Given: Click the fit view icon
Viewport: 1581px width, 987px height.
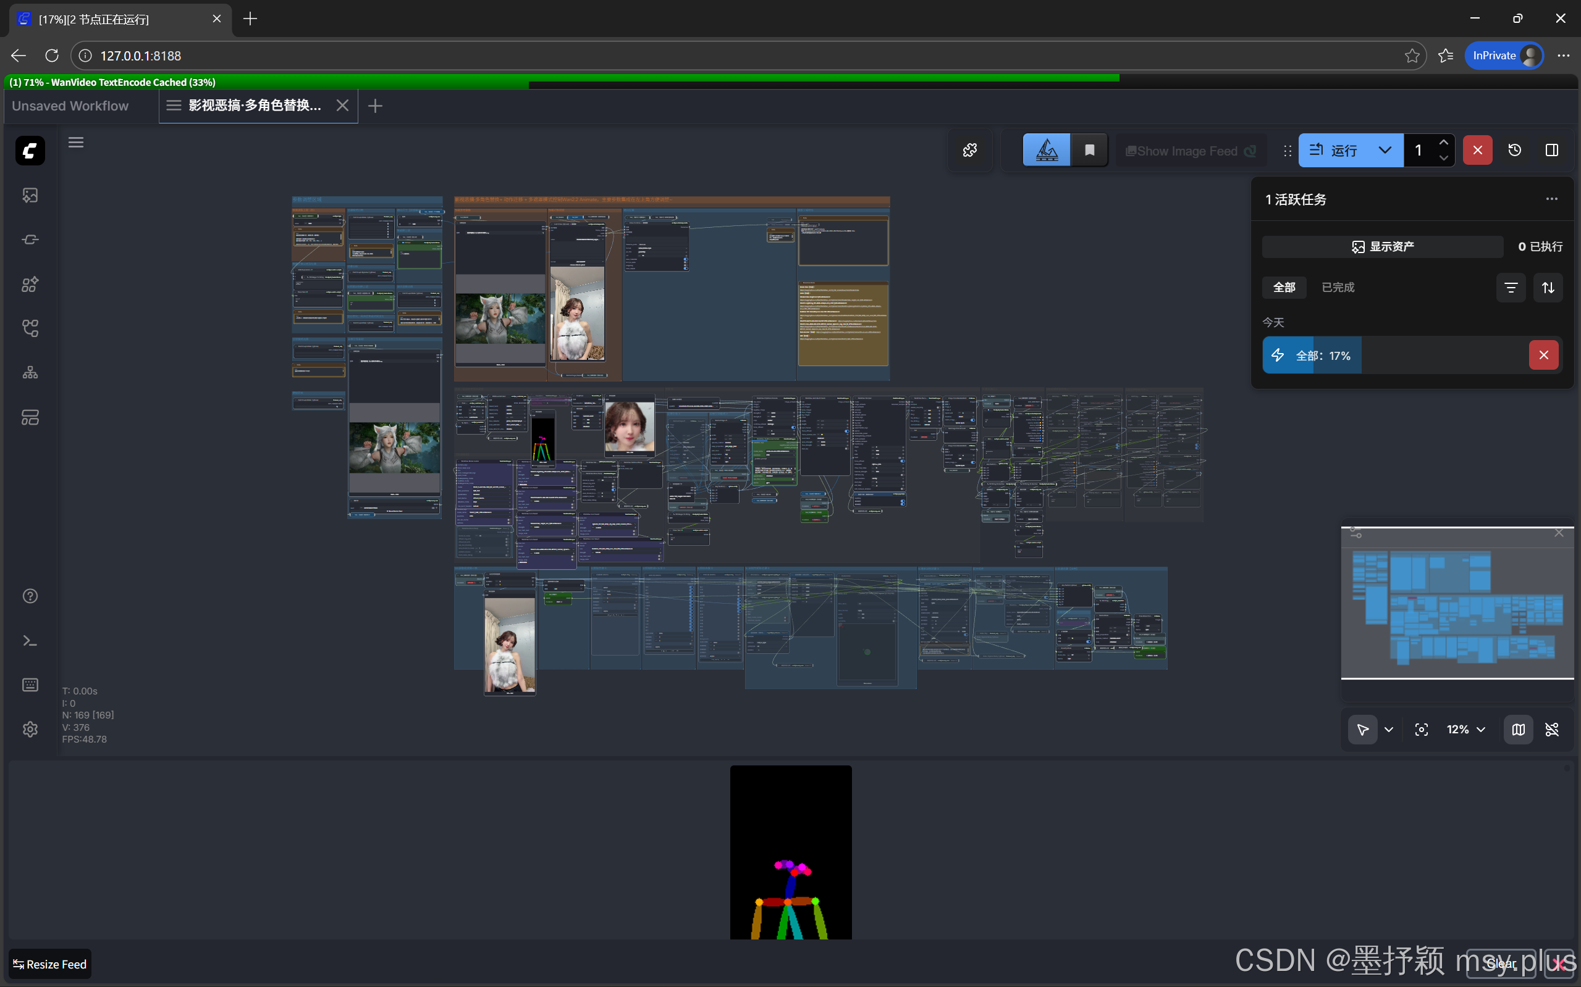Looking at the screenshot, I should click(x=1422, y=730).
